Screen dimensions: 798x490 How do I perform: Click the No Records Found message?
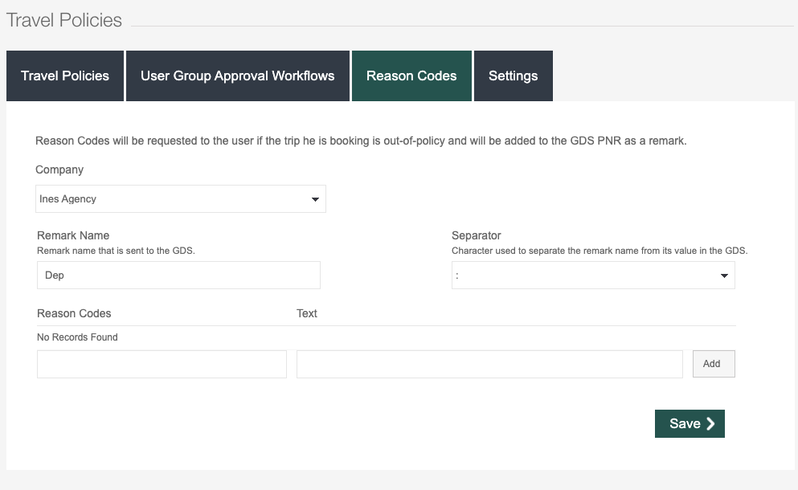click(x=77, y=337)
